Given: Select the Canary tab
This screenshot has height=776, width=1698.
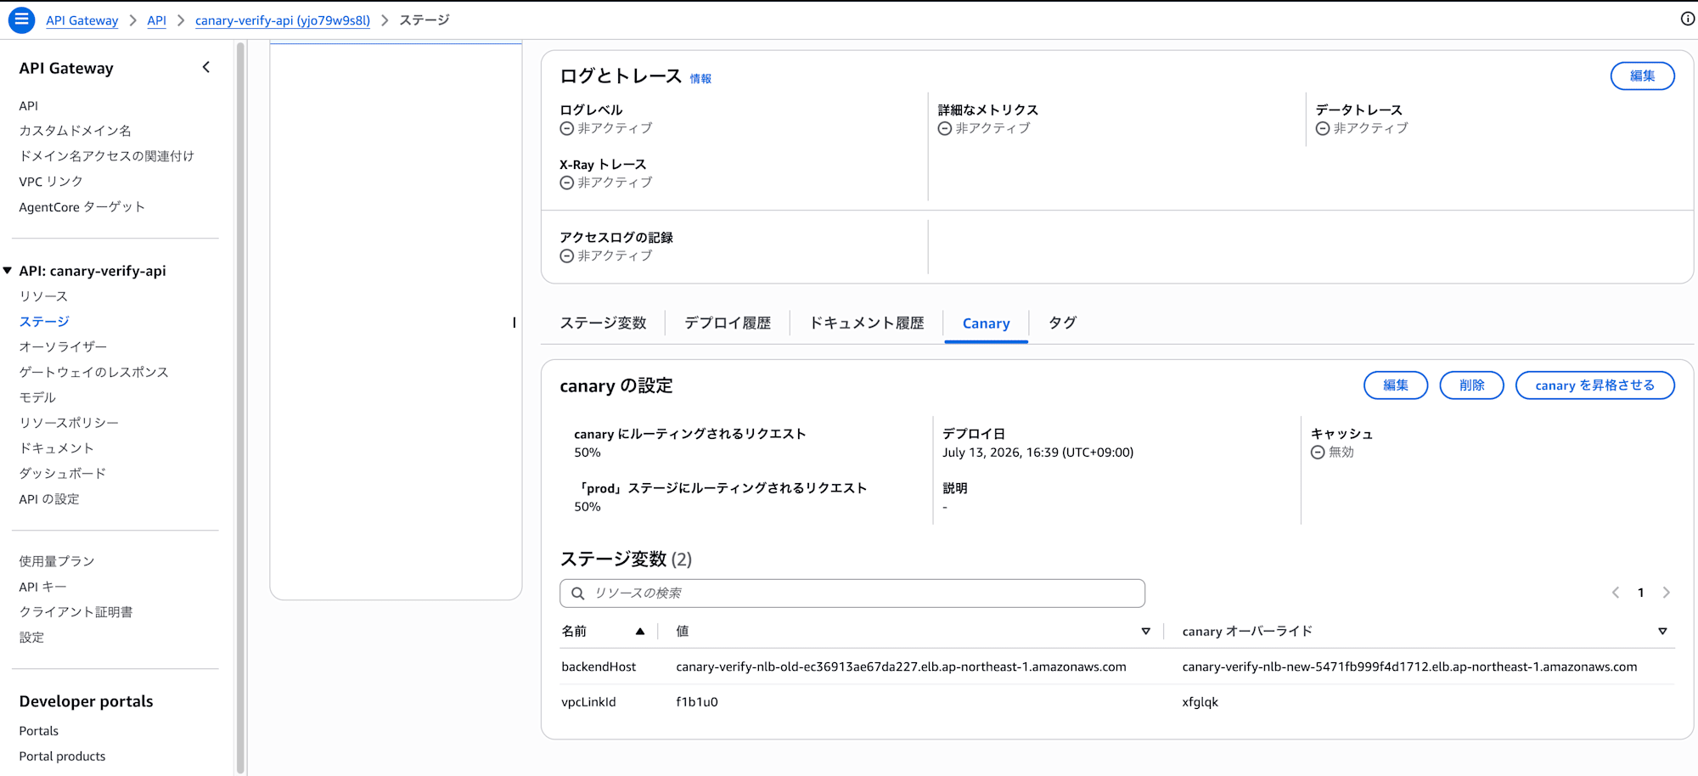Looking at the screenshot, I should pyautogui.click(x=987, y=323).
